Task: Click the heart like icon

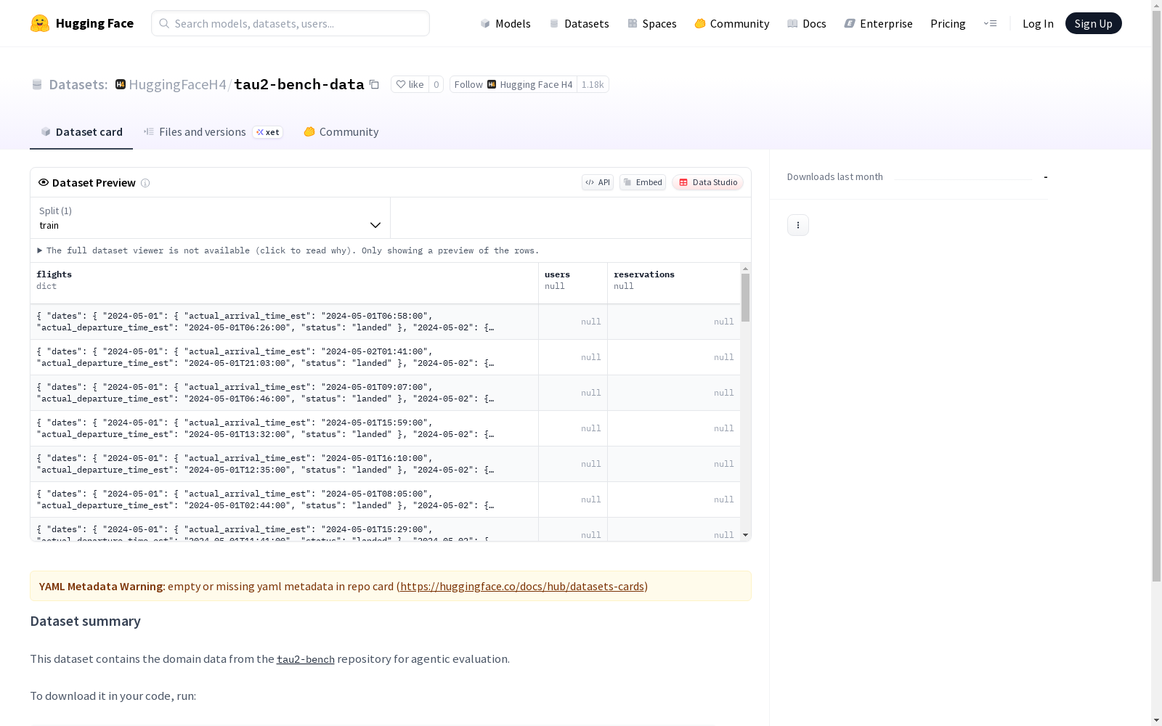Action: (x=401, y=84)
